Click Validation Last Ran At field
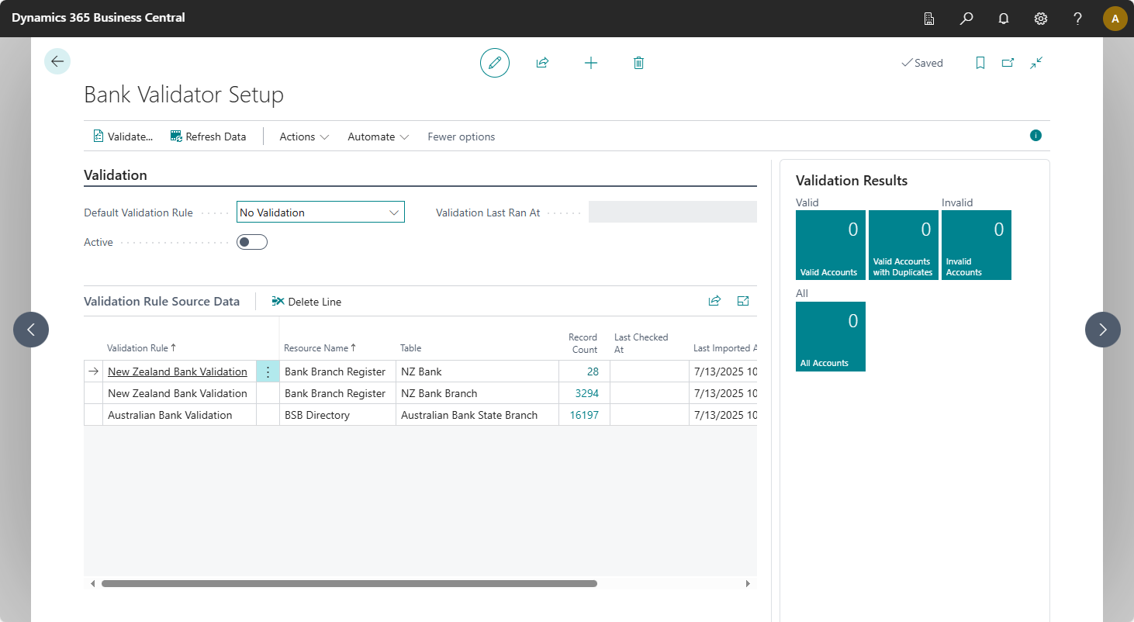The image size is (1134, 622). click(672, 212)
